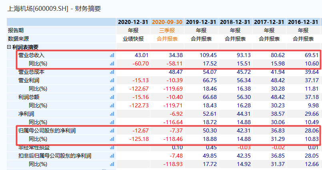This screenshot has width=322, height=170.
Task: Click the 2019-12-31 column header
Action: [x=202, y=22]
